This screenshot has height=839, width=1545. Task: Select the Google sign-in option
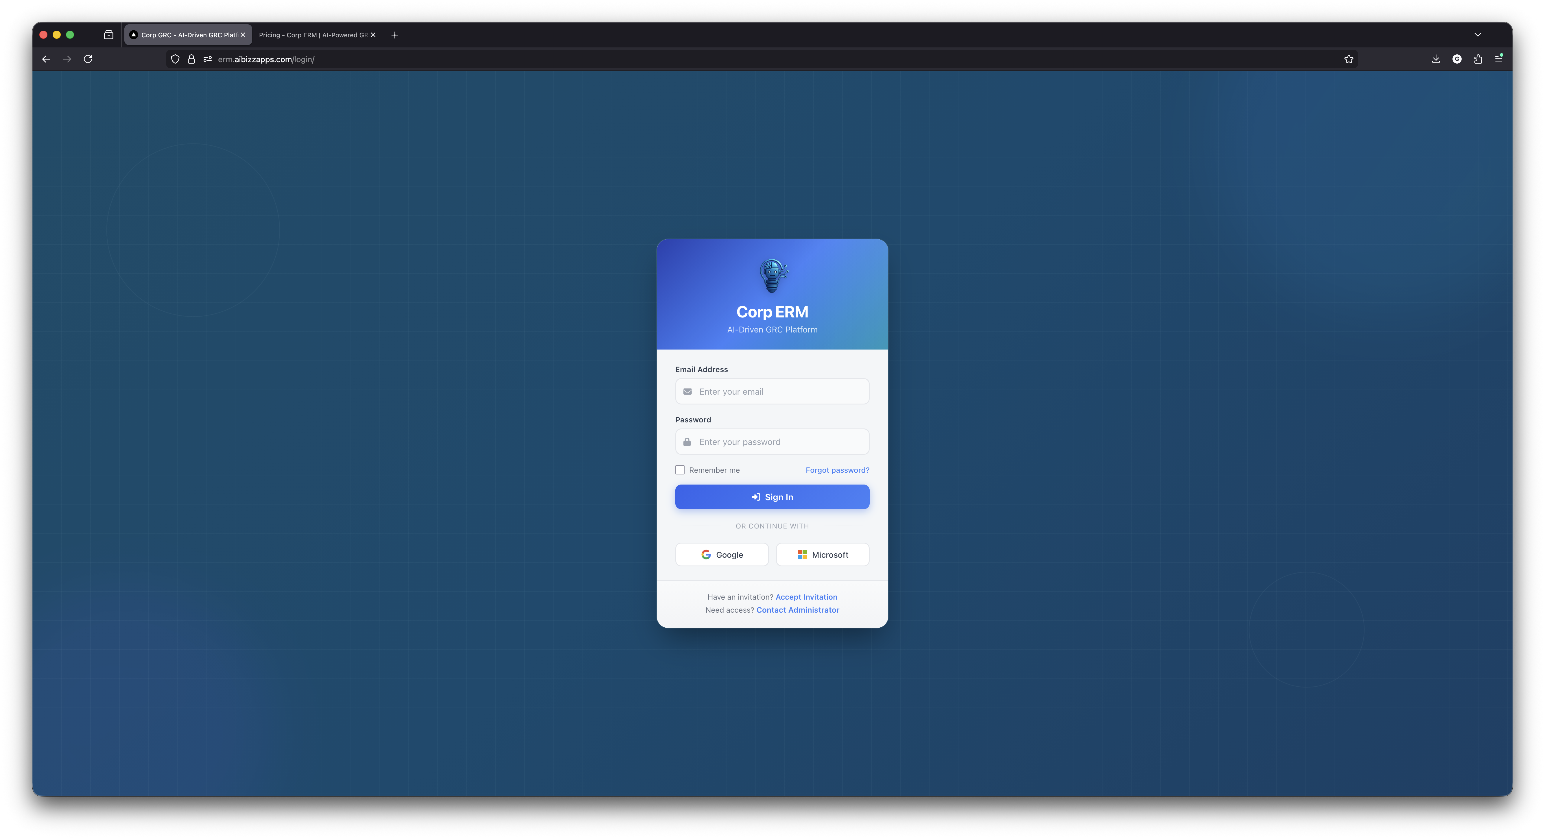pyautogui.click(x=722, y=554)
